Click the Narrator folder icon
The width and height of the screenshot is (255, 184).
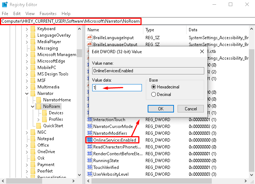click(33, 93)
